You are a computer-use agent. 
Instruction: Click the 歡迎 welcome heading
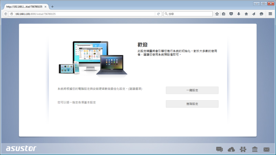(x=143, y=45)
